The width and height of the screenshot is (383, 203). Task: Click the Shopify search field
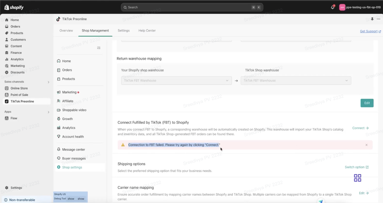click(x=191, y=7)
